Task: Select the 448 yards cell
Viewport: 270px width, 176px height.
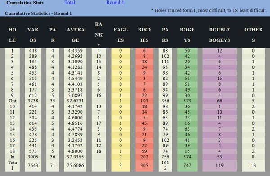Action: pos(33,51)
